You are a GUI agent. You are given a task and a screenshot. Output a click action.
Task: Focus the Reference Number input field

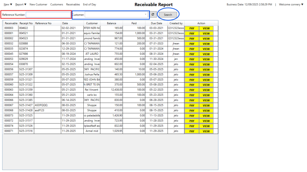[x=48, y=15]
